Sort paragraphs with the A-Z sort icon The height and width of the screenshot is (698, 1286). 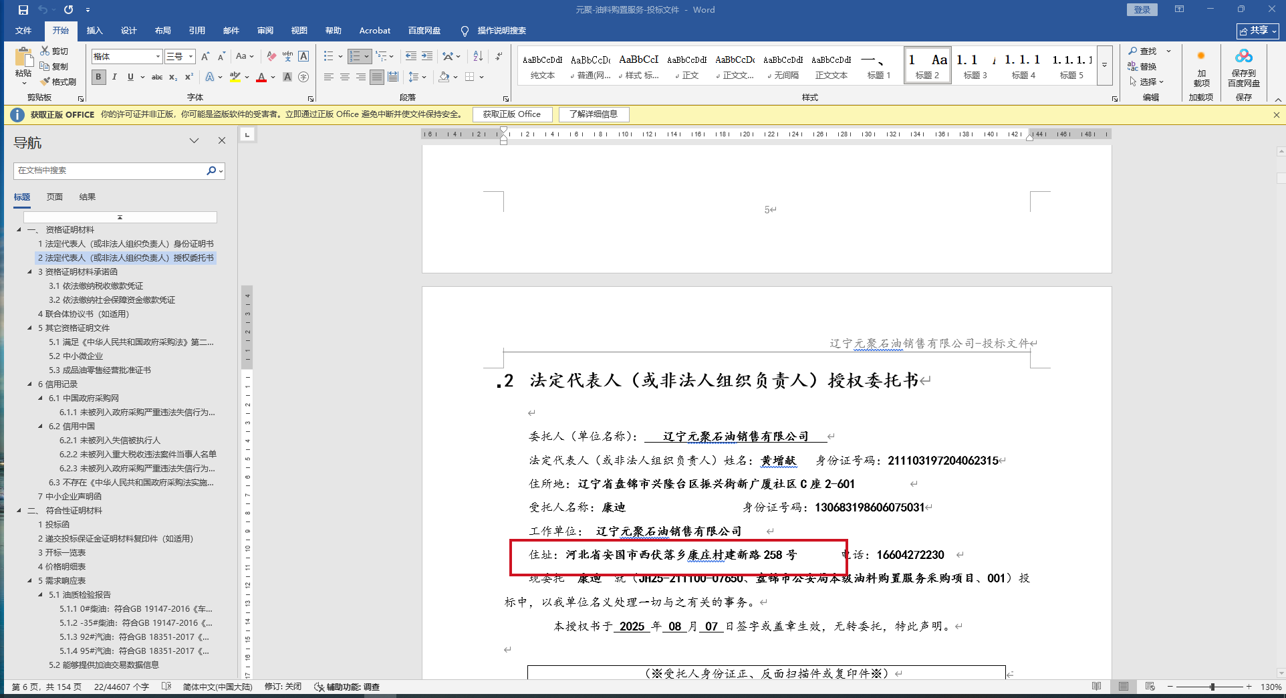478,56
